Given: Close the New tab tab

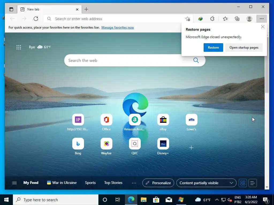Looking at the screenshot, I should 77,9.
